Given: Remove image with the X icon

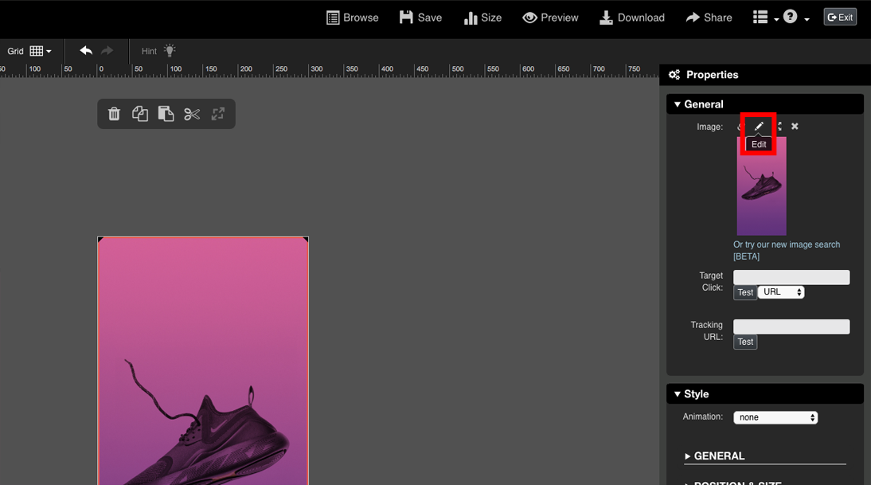Looking at the screenshot, I should click(795, 127).
